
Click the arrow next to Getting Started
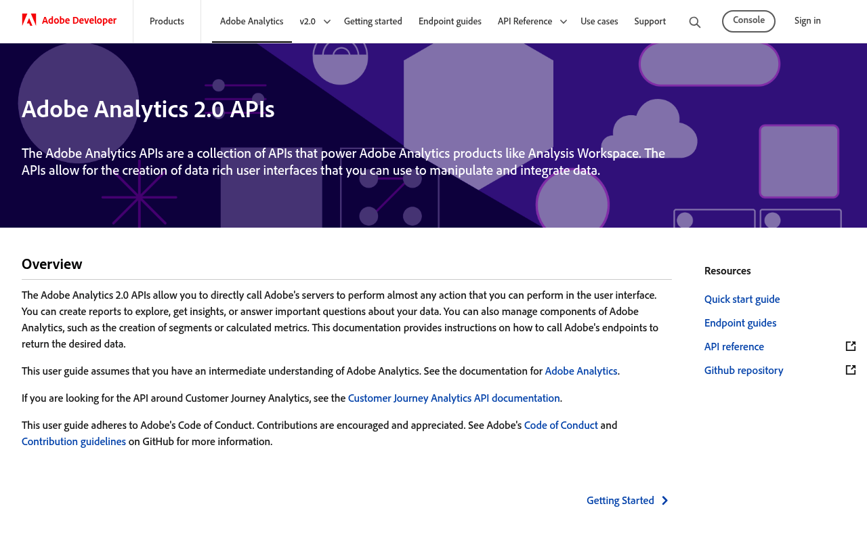pos(665,501)
